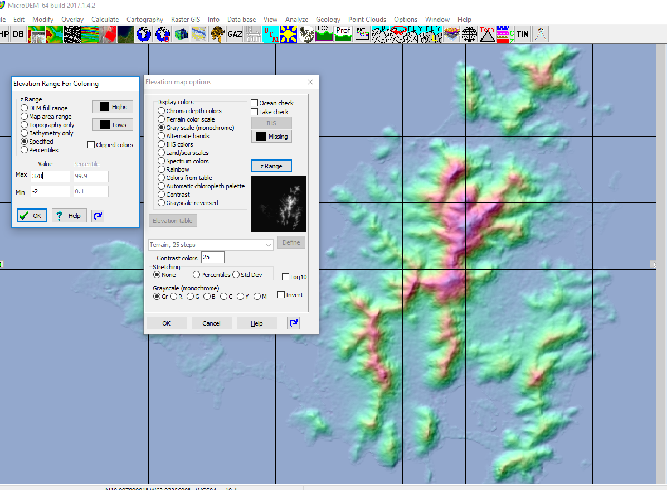Click the z Range button

coord(271,166)
